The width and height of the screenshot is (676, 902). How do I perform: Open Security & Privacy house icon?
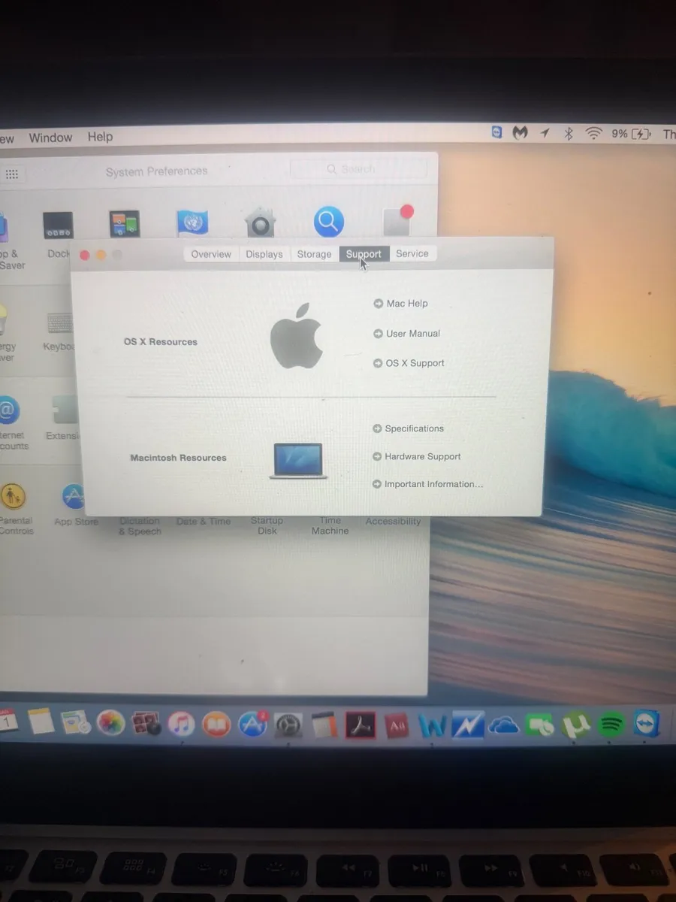260,223
